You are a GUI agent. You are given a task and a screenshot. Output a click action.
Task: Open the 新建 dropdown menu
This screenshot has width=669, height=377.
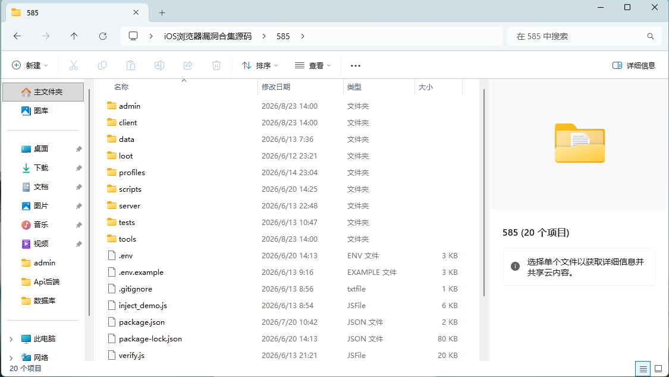[30, 65]
